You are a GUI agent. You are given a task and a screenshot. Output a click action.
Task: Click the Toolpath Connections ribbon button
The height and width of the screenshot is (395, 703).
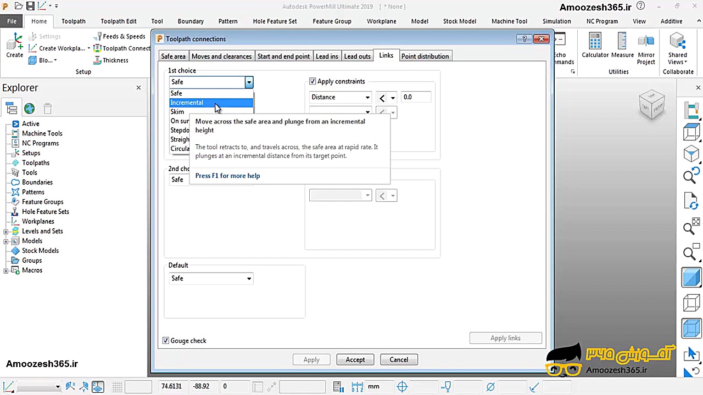click(x=121, y=48)
